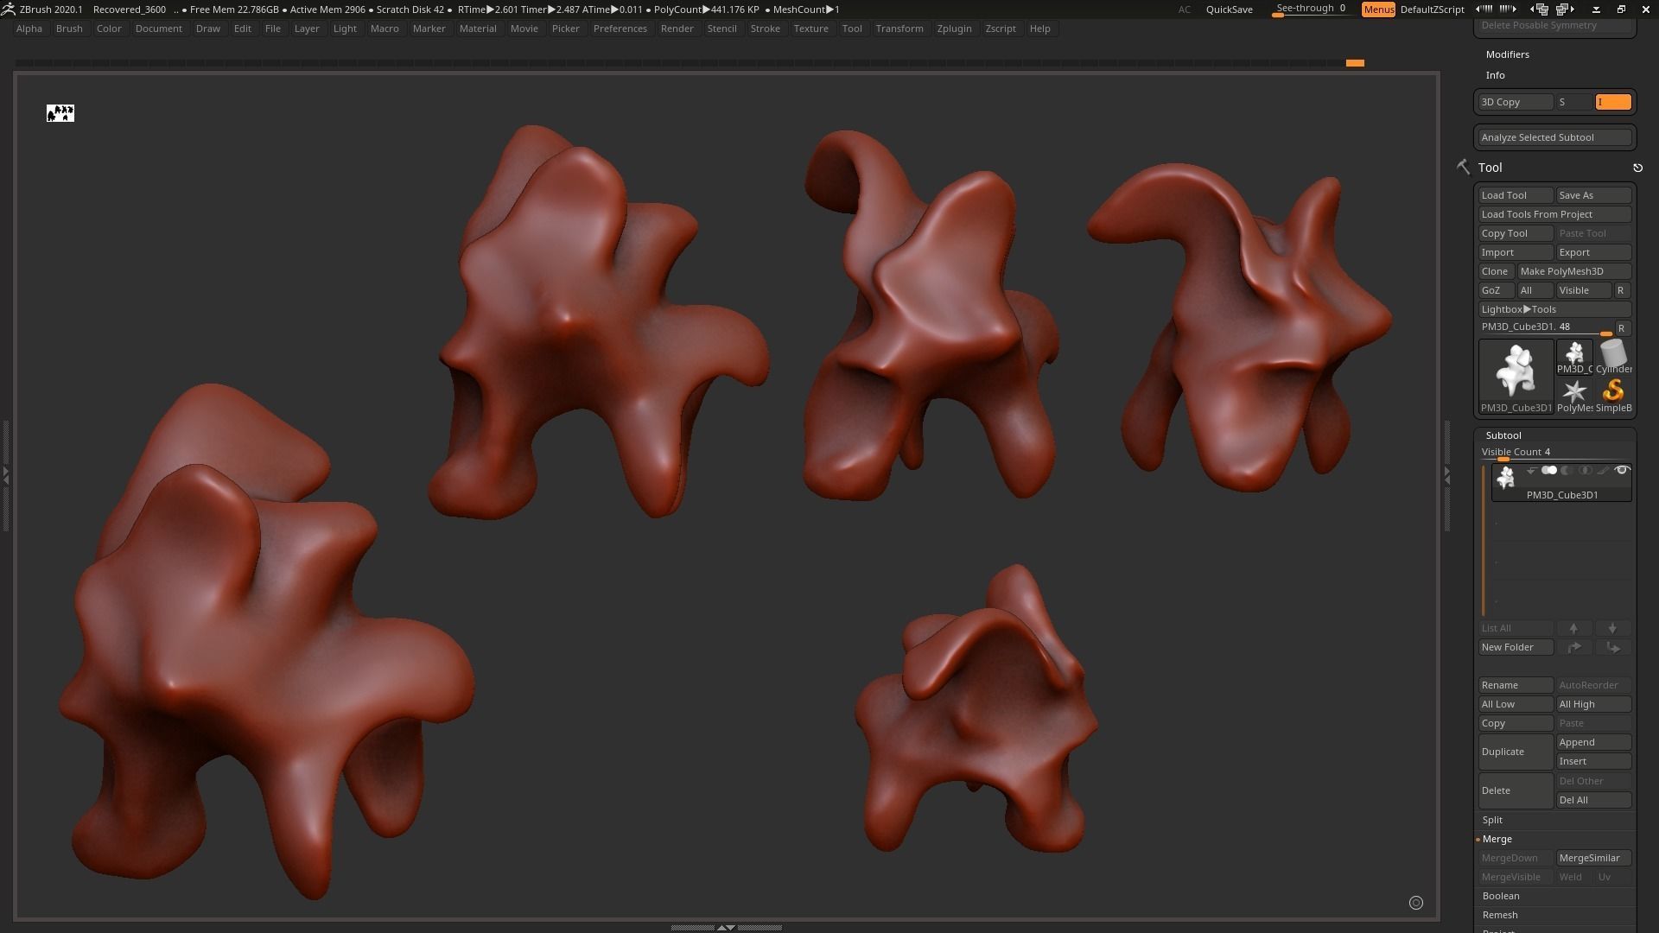Image resolution: width=1659 pixels, height=933 pixels.
Task: Click the bottom tray divider arrows
Action: 727,927
